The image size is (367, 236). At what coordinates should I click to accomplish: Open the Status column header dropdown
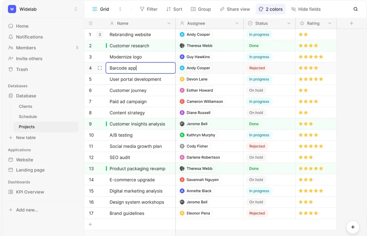click(289, 23)
